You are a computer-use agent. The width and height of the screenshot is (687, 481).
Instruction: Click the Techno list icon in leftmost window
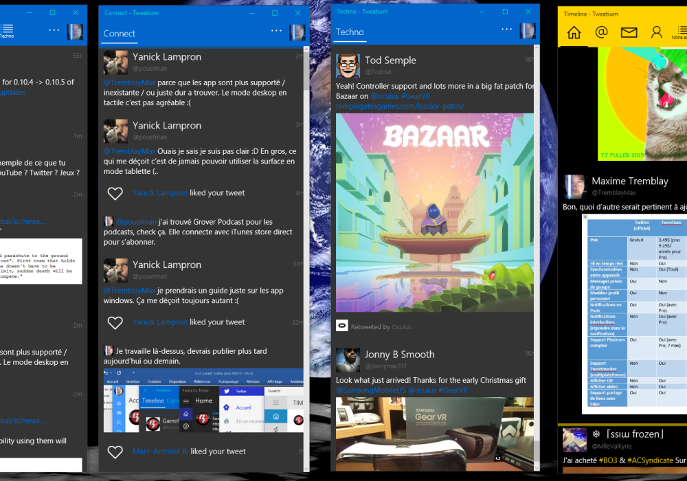7,30
